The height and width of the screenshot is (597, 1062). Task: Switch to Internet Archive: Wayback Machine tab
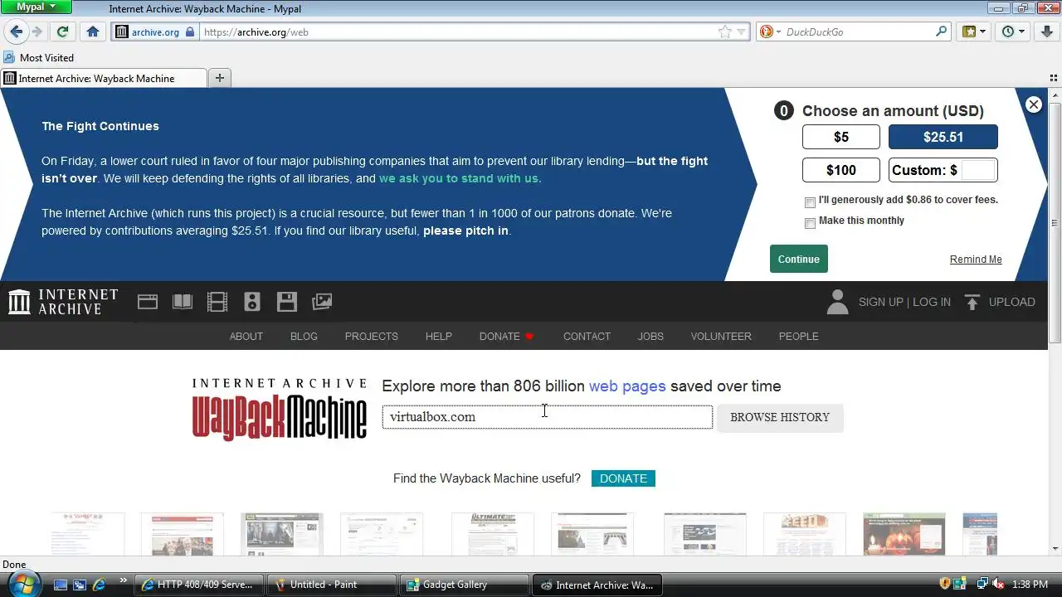click(x=105, y=78)
